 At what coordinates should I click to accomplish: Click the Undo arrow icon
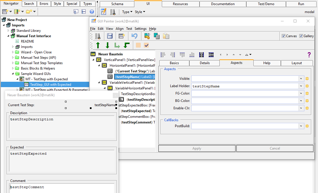(134, 36)
